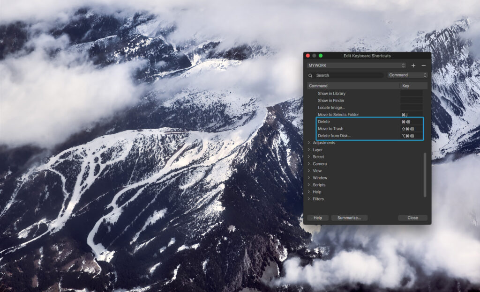
Task: Click the Close button
Action: [412, 218]
